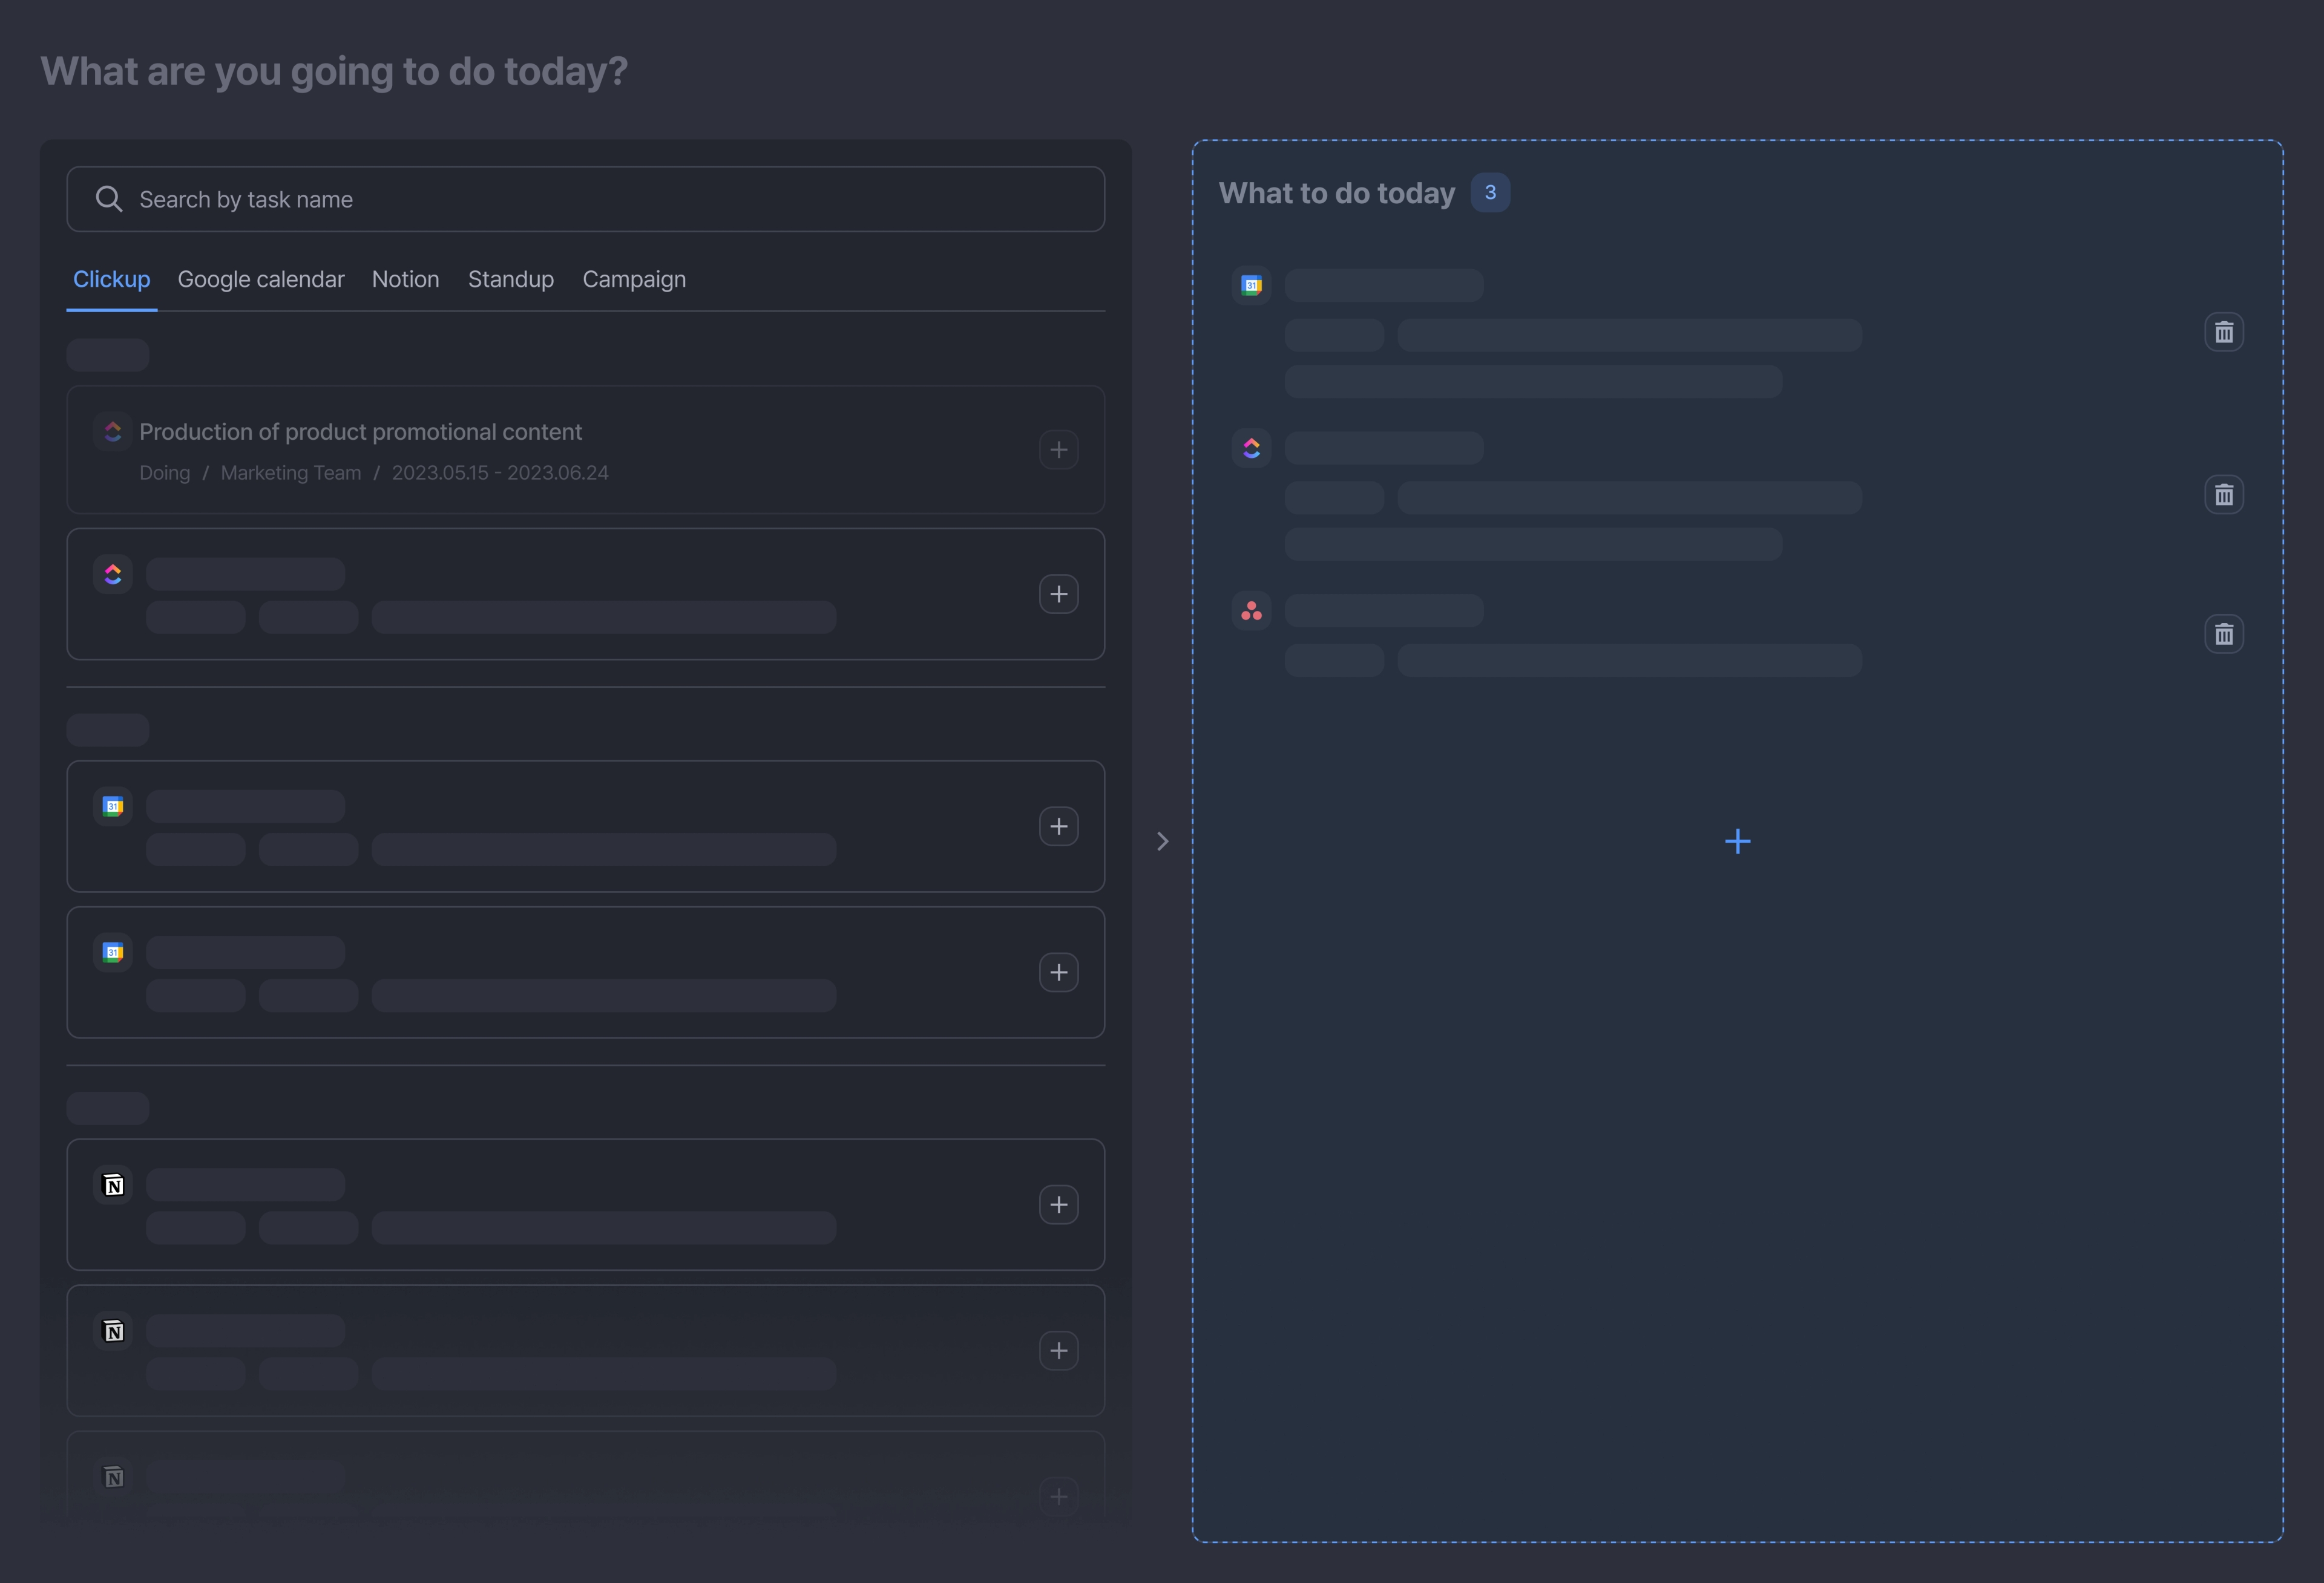Delete Asana item from today list
Image resolution: width=2324 pixels, height=1583 pixels.
point(2224,633)
